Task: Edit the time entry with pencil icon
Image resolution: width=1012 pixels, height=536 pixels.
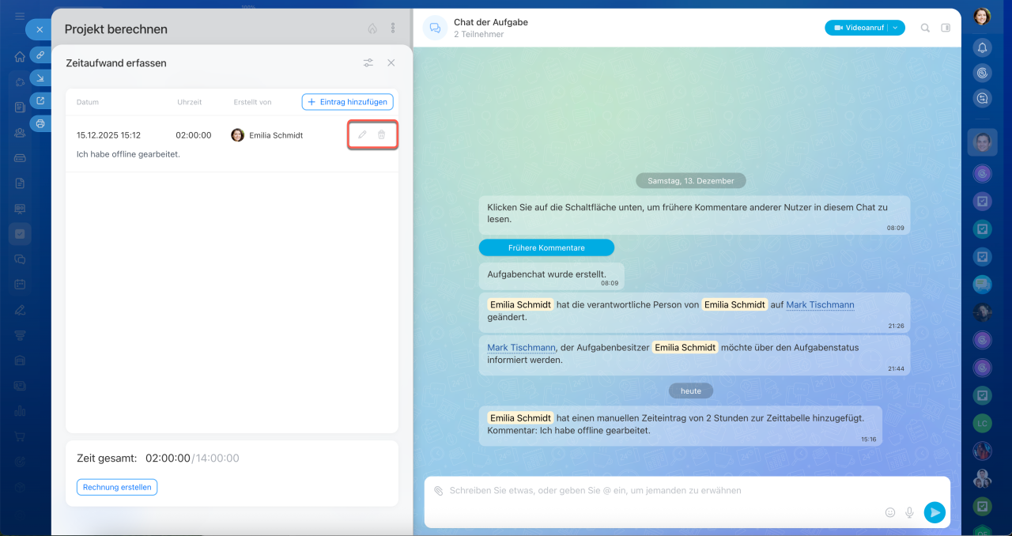Action: tap(362, 135)
